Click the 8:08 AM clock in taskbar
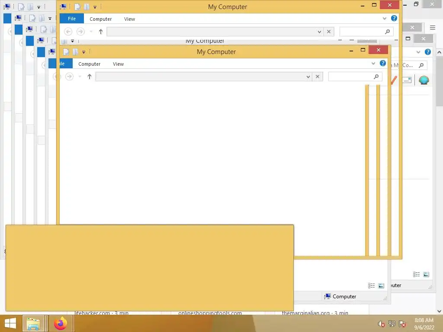The height and width of the screenshot is (332, 443). coord(424,320)
